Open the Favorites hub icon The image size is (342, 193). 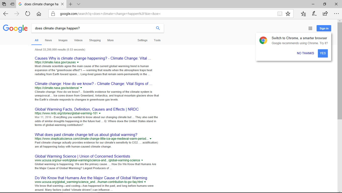[x=304, y=14]
